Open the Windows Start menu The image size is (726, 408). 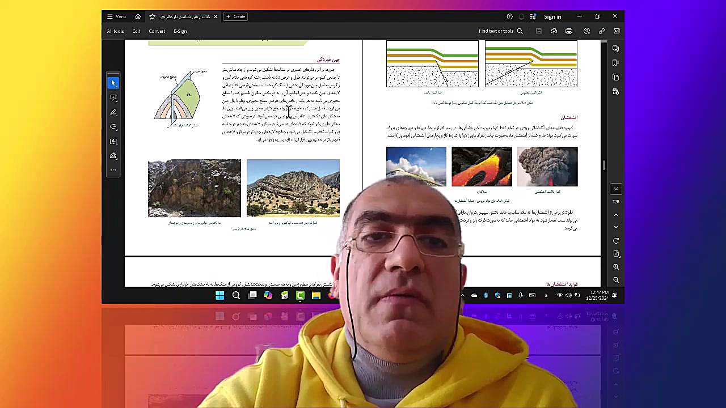[220, 295]
